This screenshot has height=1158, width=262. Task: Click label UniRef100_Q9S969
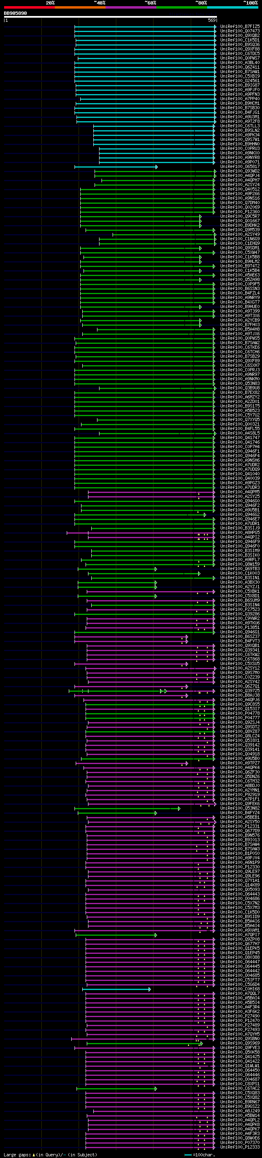(240, 1043)
